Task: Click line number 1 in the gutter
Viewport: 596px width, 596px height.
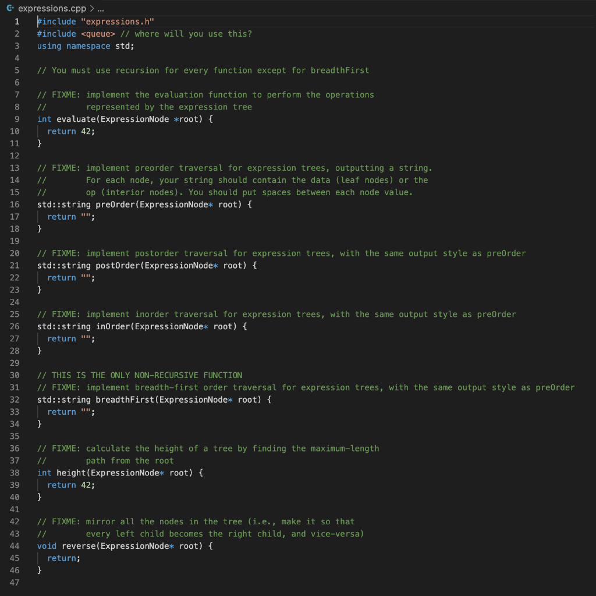Action: [17, 21]
